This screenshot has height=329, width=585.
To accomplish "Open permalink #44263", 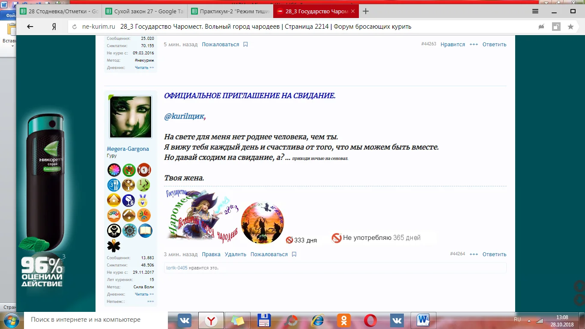I will coord(429,44).
